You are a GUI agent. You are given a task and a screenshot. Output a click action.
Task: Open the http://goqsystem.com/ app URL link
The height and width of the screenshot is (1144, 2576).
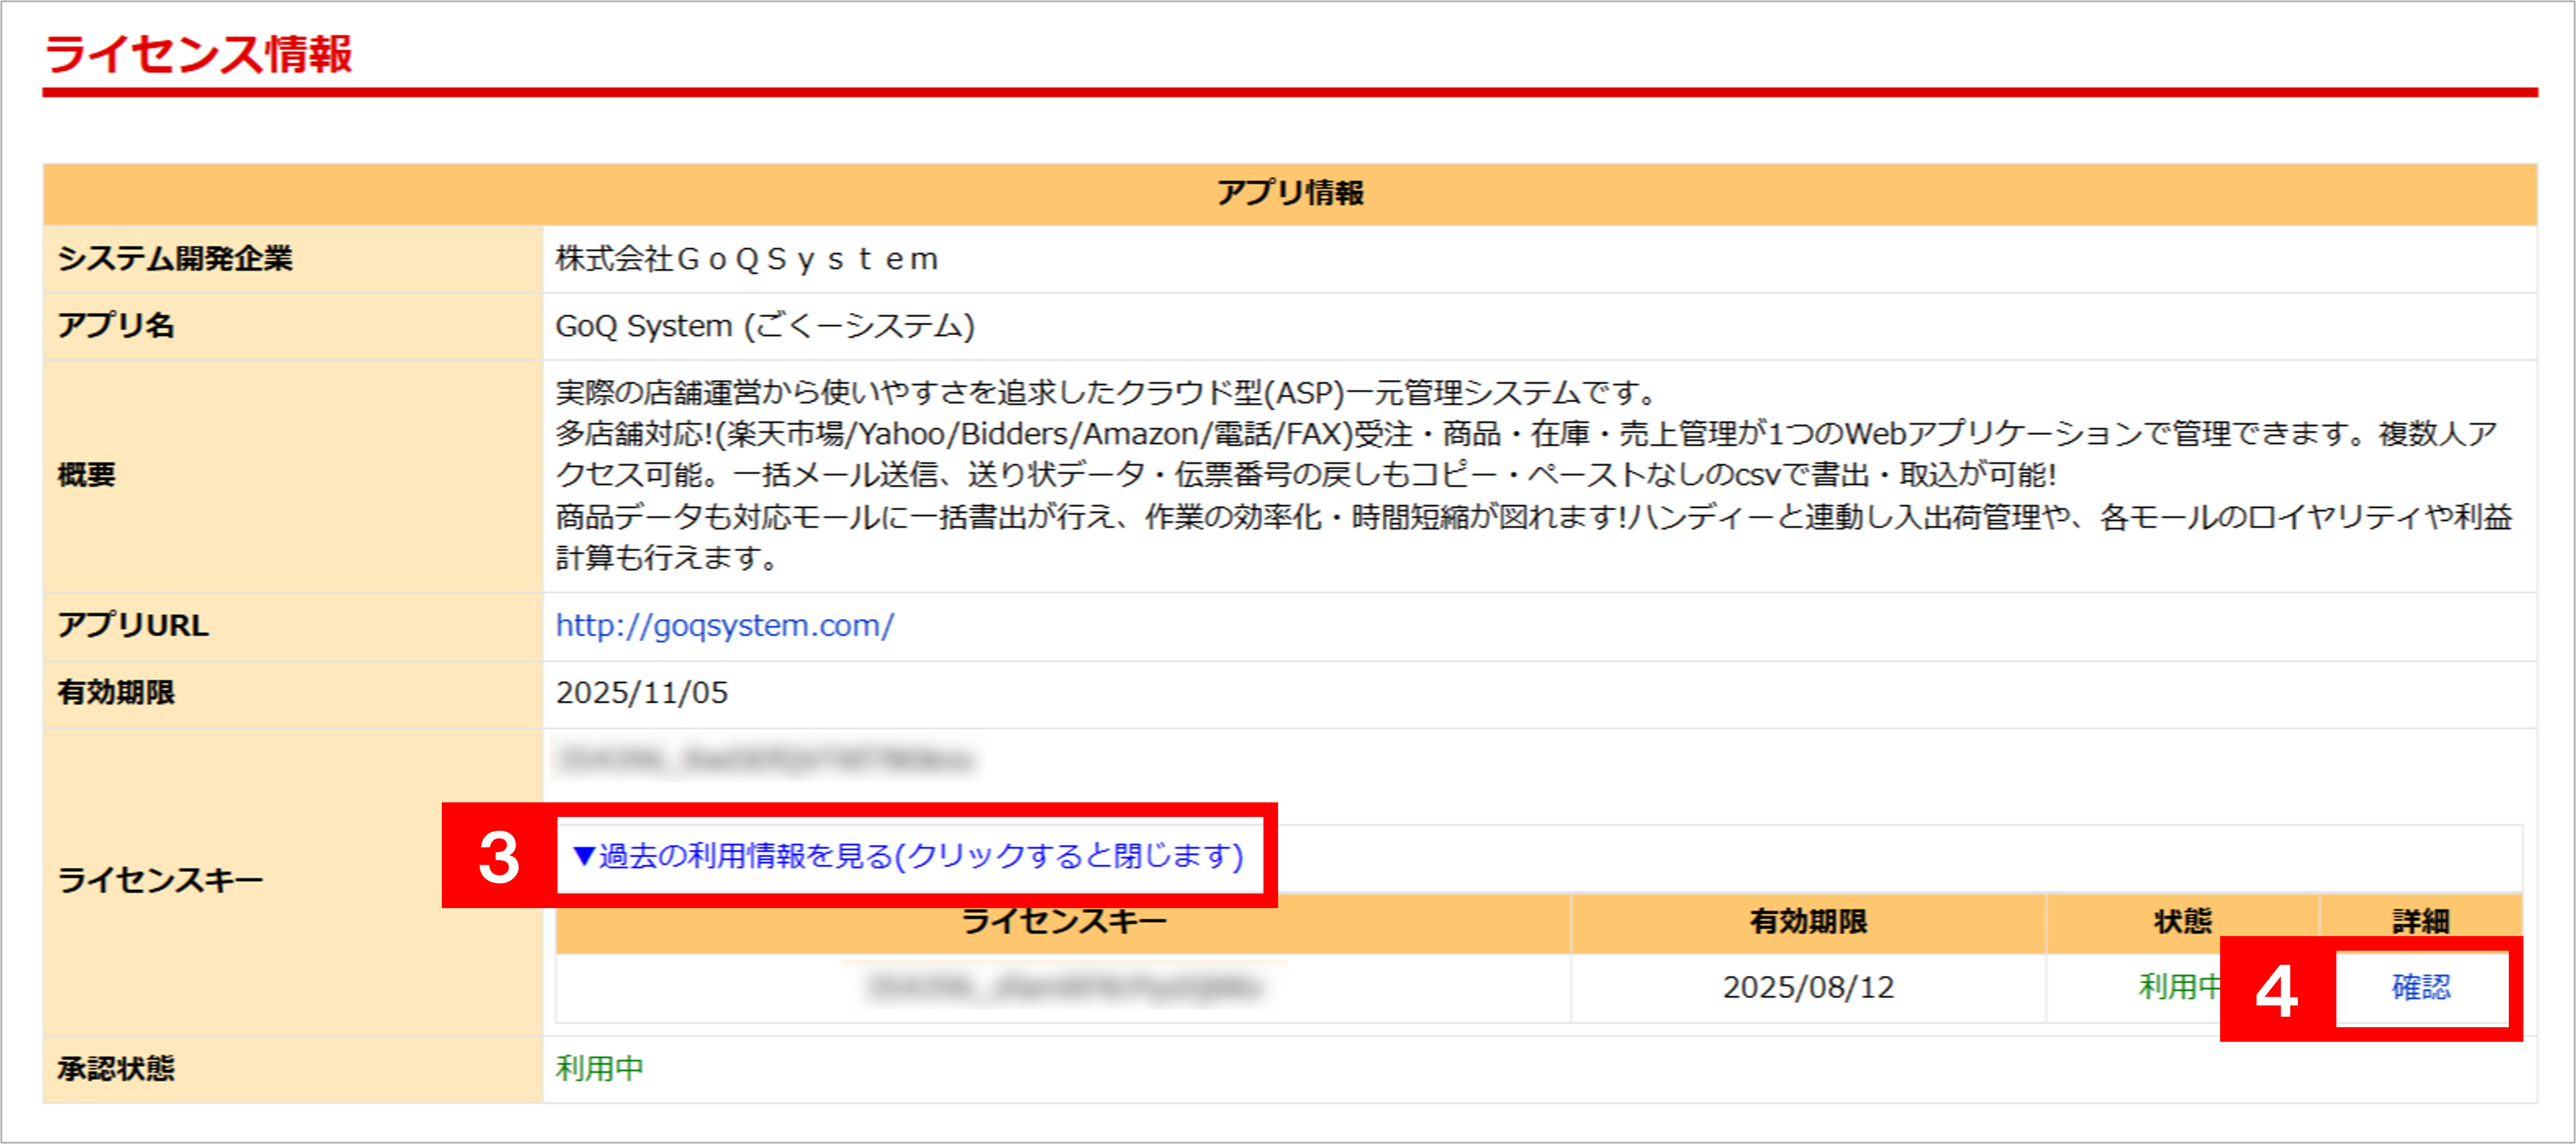click(724, 625)
